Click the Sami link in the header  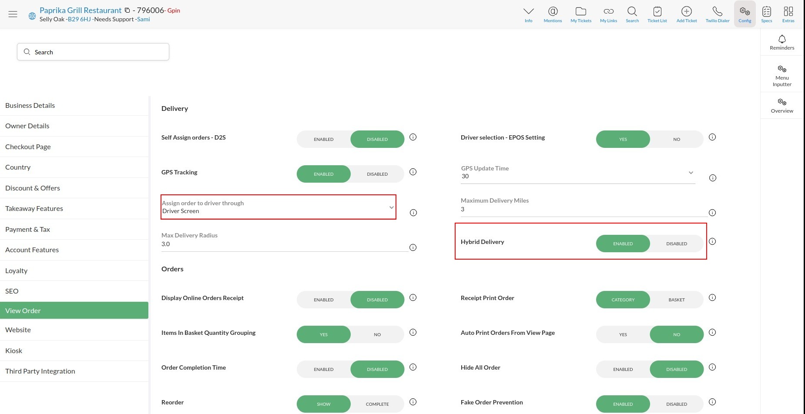tap(144, 19)
